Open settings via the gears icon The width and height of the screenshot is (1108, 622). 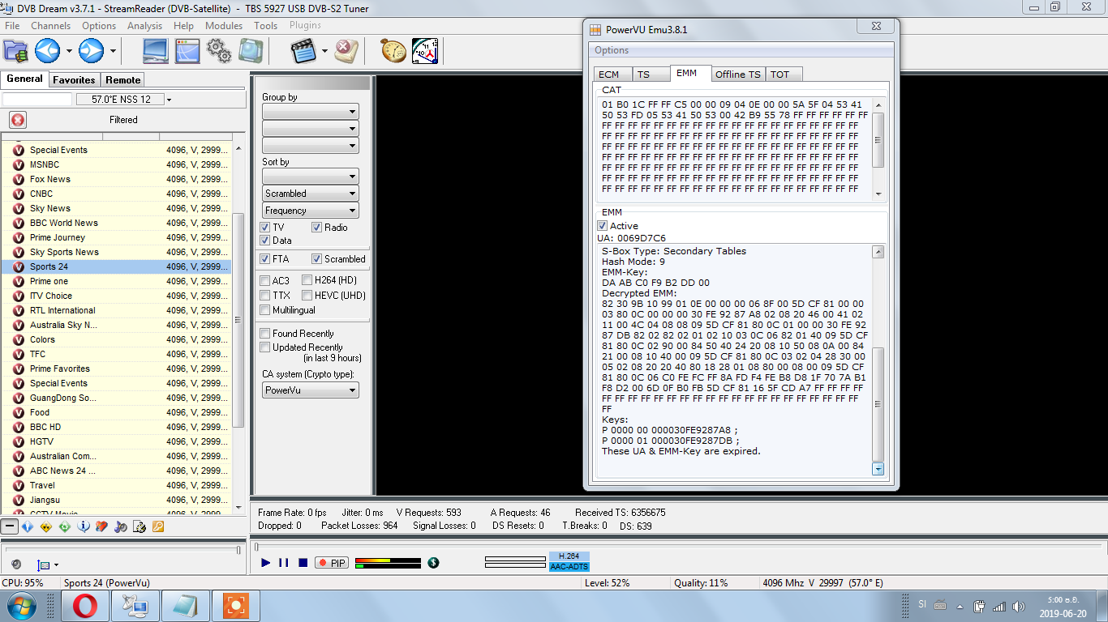[x=219, y=51]
